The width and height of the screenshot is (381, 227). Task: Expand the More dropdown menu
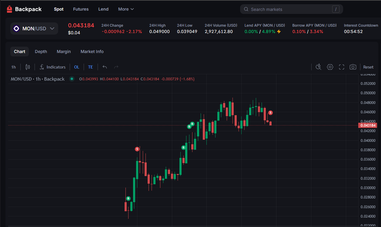(x=126, y=9)
